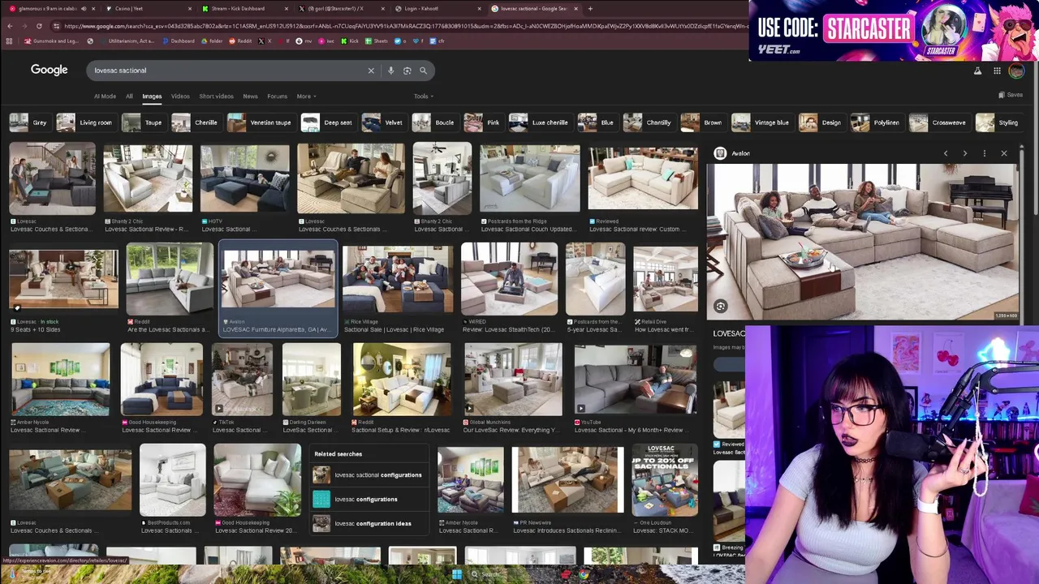The width and height of the screenshot is (1039, 584).
Task: Open the large Avalon sofa preview image
Action: click(862, 242)
